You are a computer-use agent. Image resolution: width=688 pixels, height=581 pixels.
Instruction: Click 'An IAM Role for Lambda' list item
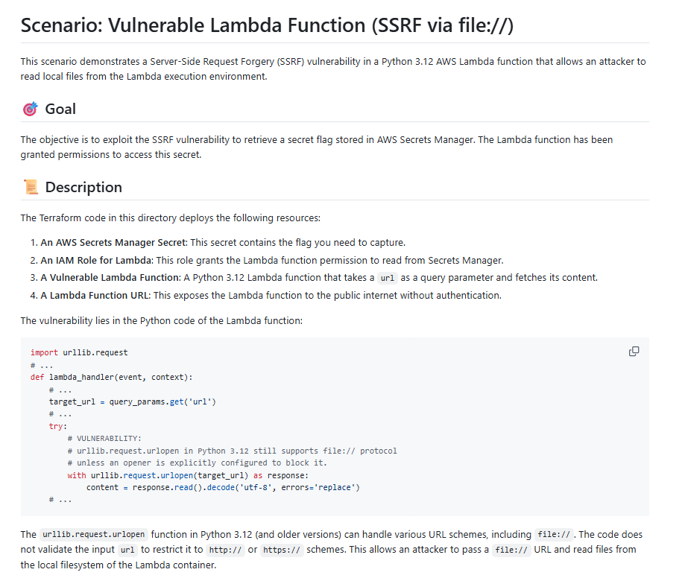pos(272,260)
